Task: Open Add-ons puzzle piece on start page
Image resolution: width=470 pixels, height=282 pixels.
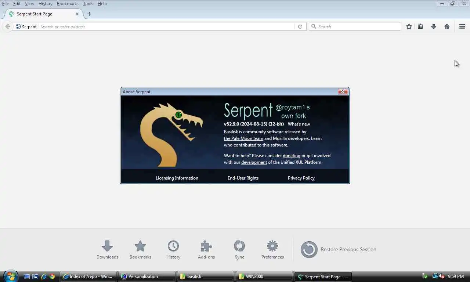Action: (x=206, y=250)
